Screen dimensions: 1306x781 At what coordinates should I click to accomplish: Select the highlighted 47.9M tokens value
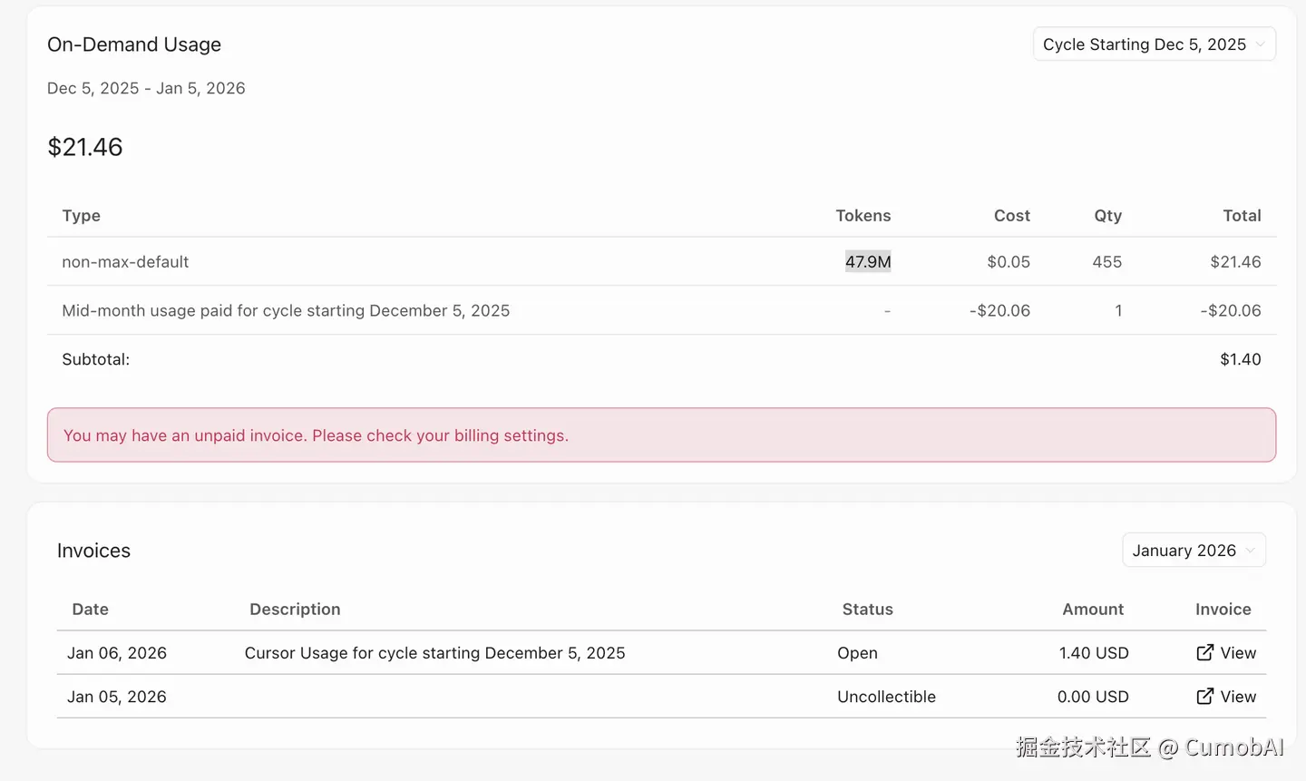868,262
